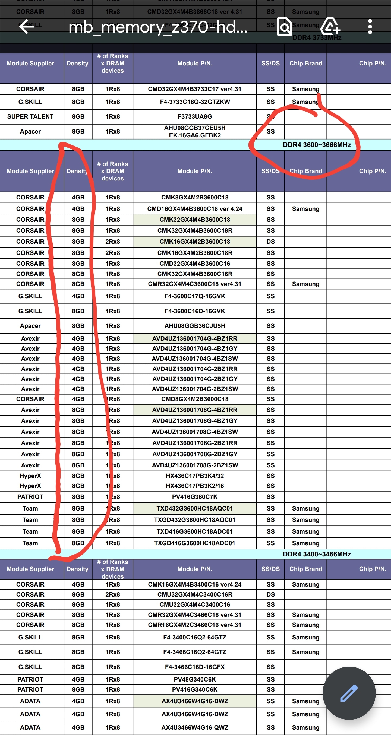Open the three-dot overflow menu

click(370, 27)
